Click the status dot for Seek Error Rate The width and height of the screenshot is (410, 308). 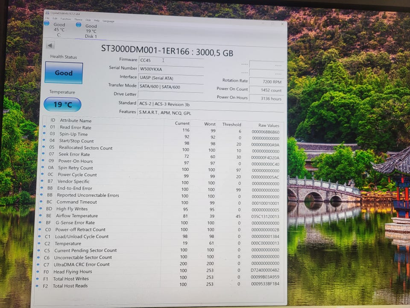pos(43,154)
